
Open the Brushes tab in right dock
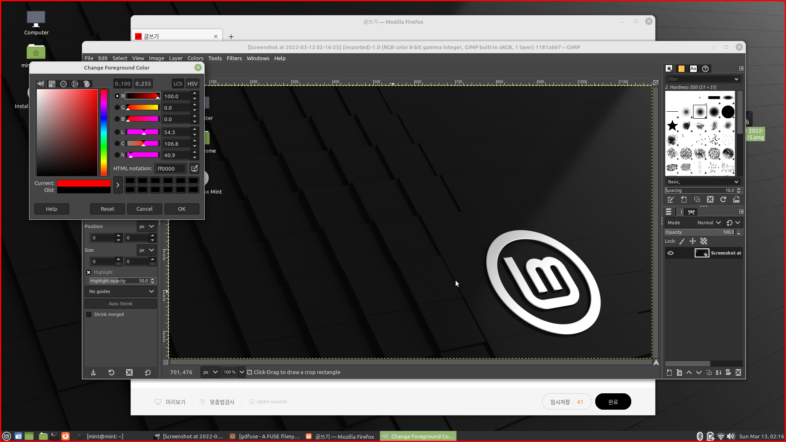[669, 69]
